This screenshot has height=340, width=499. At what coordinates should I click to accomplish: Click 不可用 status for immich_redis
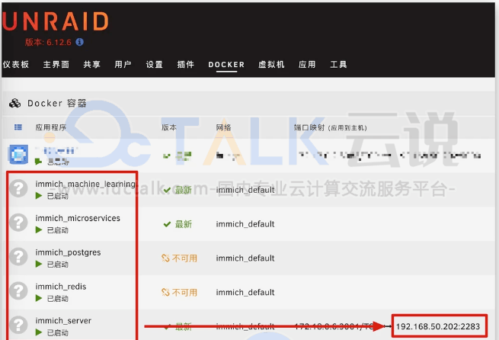pos(179,292)
